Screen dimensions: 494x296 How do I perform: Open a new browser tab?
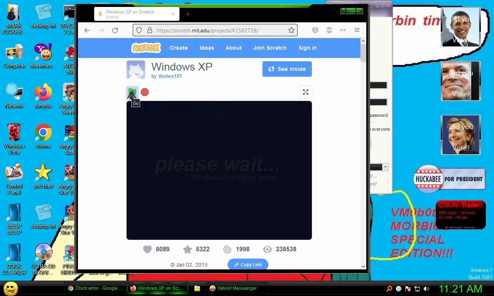pyautogui.click(x=188, y=14)
